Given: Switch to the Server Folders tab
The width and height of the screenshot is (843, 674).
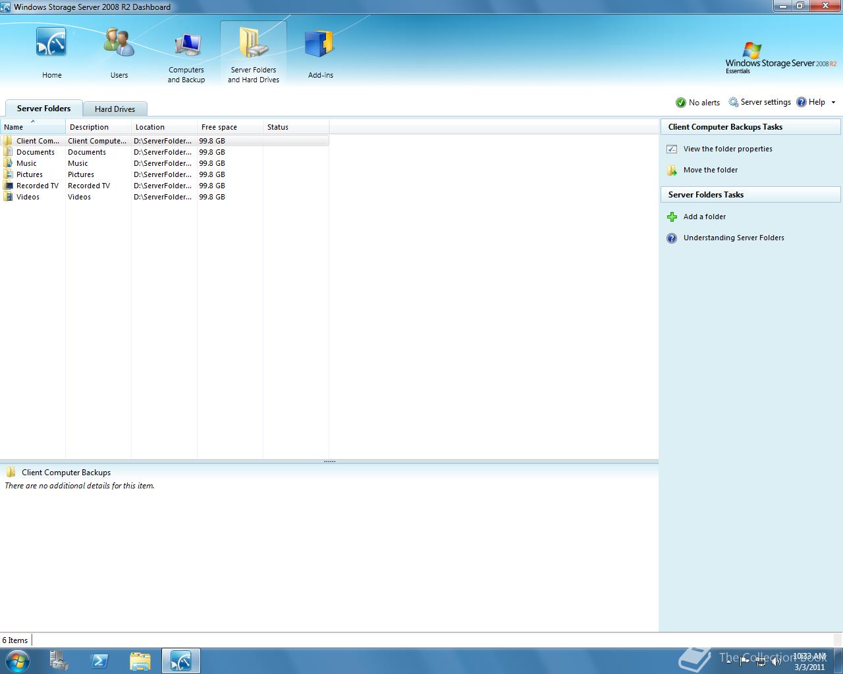Looking at the screenshot, I should click(43, 109).
